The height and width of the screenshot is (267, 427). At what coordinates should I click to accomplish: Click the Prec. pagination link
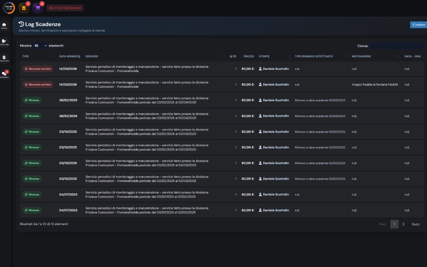382,224
